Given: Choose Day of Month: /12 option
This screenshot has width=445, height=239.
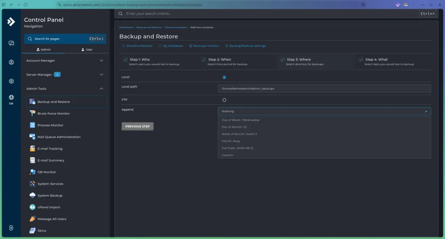Looking at the screenshot, I should pos(324,127).
